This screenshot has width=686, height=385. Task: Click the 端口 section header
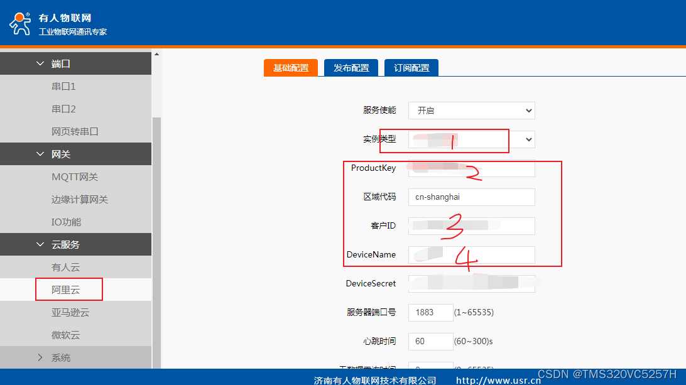tap(75, 64)
